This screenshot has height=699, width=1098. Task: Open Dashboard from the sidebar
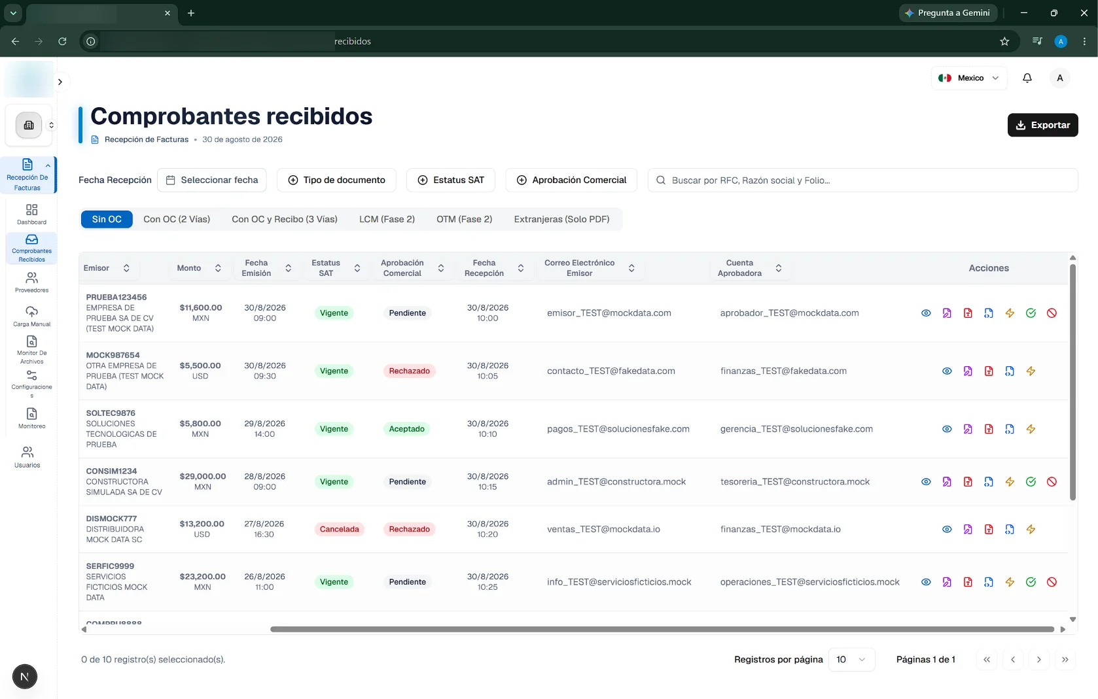(31, 214)
